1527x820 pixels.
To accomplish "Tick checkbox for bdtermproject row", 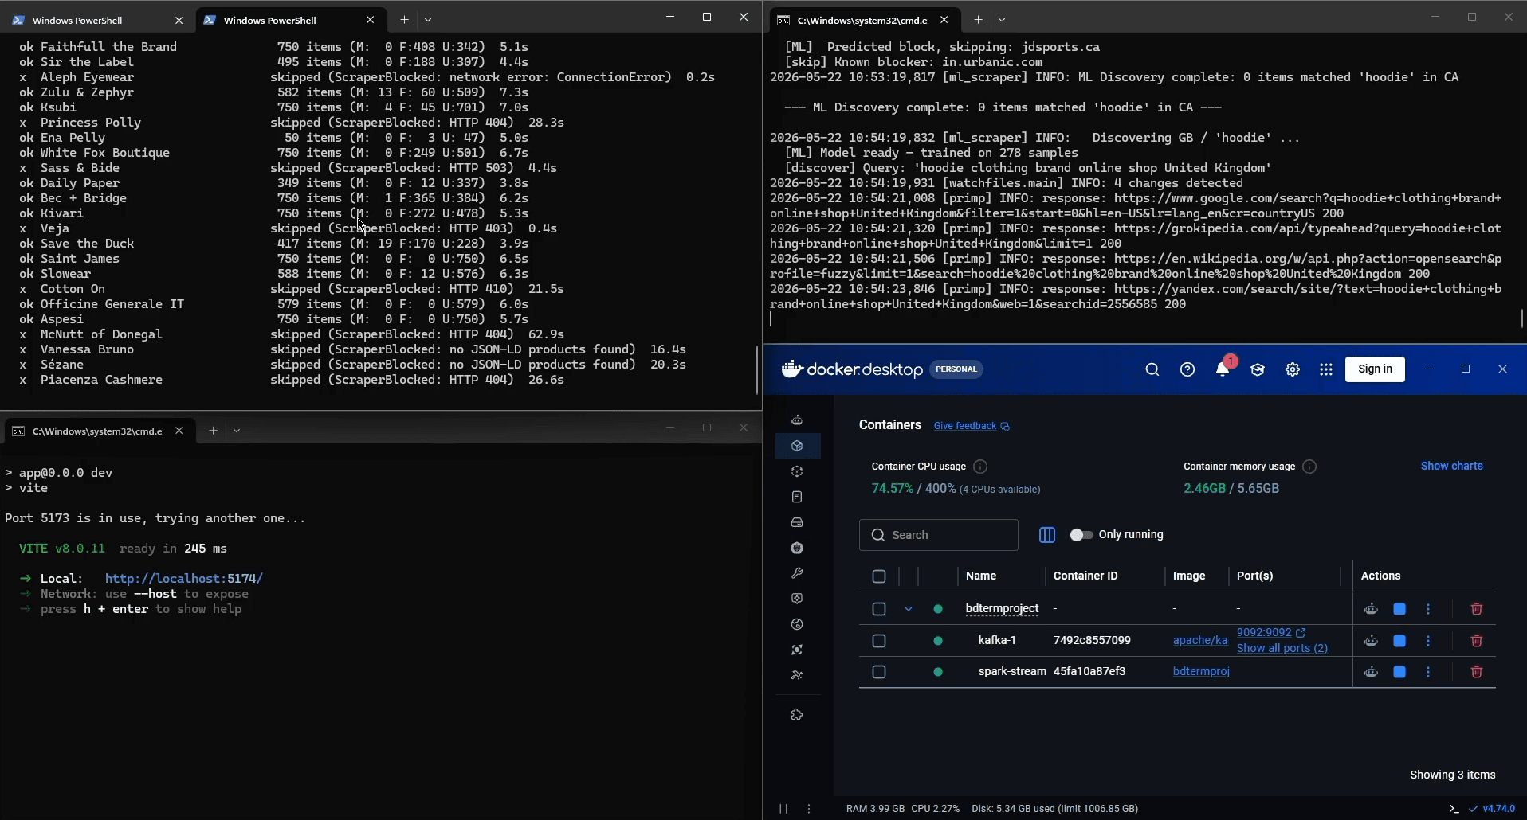I will click(x=879, y=609).
